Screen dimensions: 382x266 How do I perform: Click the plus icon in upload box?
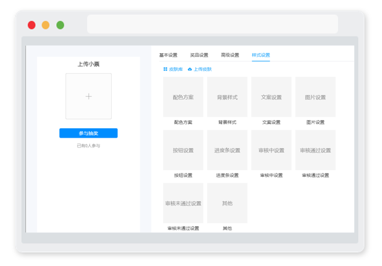click(x=89, y=97)
